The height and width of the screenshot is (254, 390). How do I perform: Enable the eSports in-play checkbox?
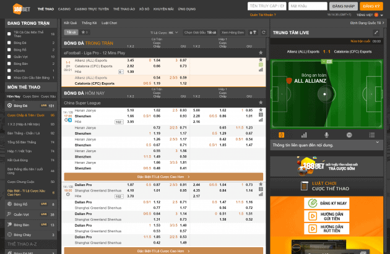(x=9, y=71)
